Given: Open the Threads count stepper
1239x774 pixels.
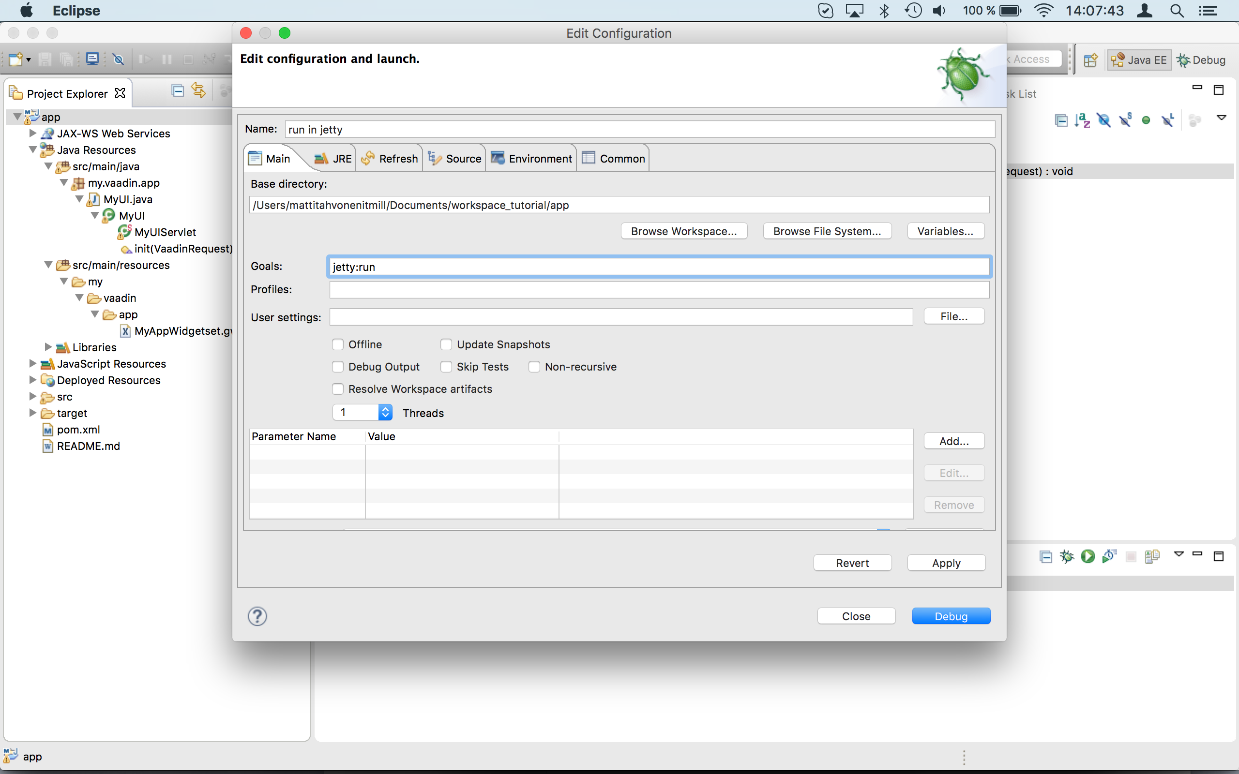Looking at the screenshot, I should click(386, 412).
